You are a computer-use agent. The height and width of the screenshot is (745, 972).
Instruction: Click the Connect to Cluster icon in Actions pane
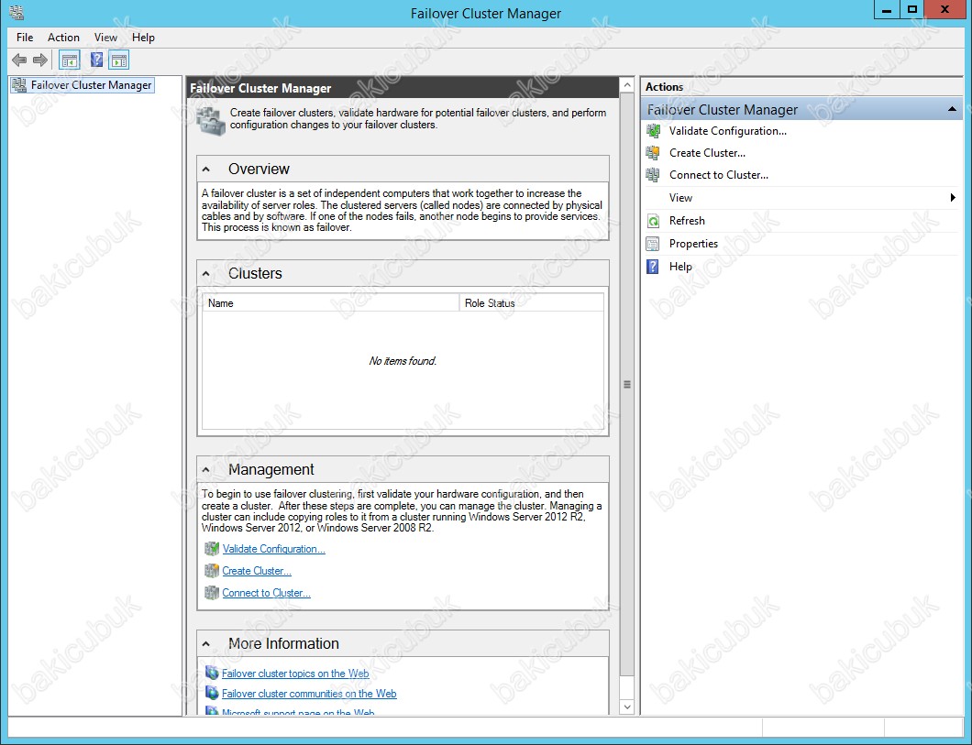click(653, 175)
